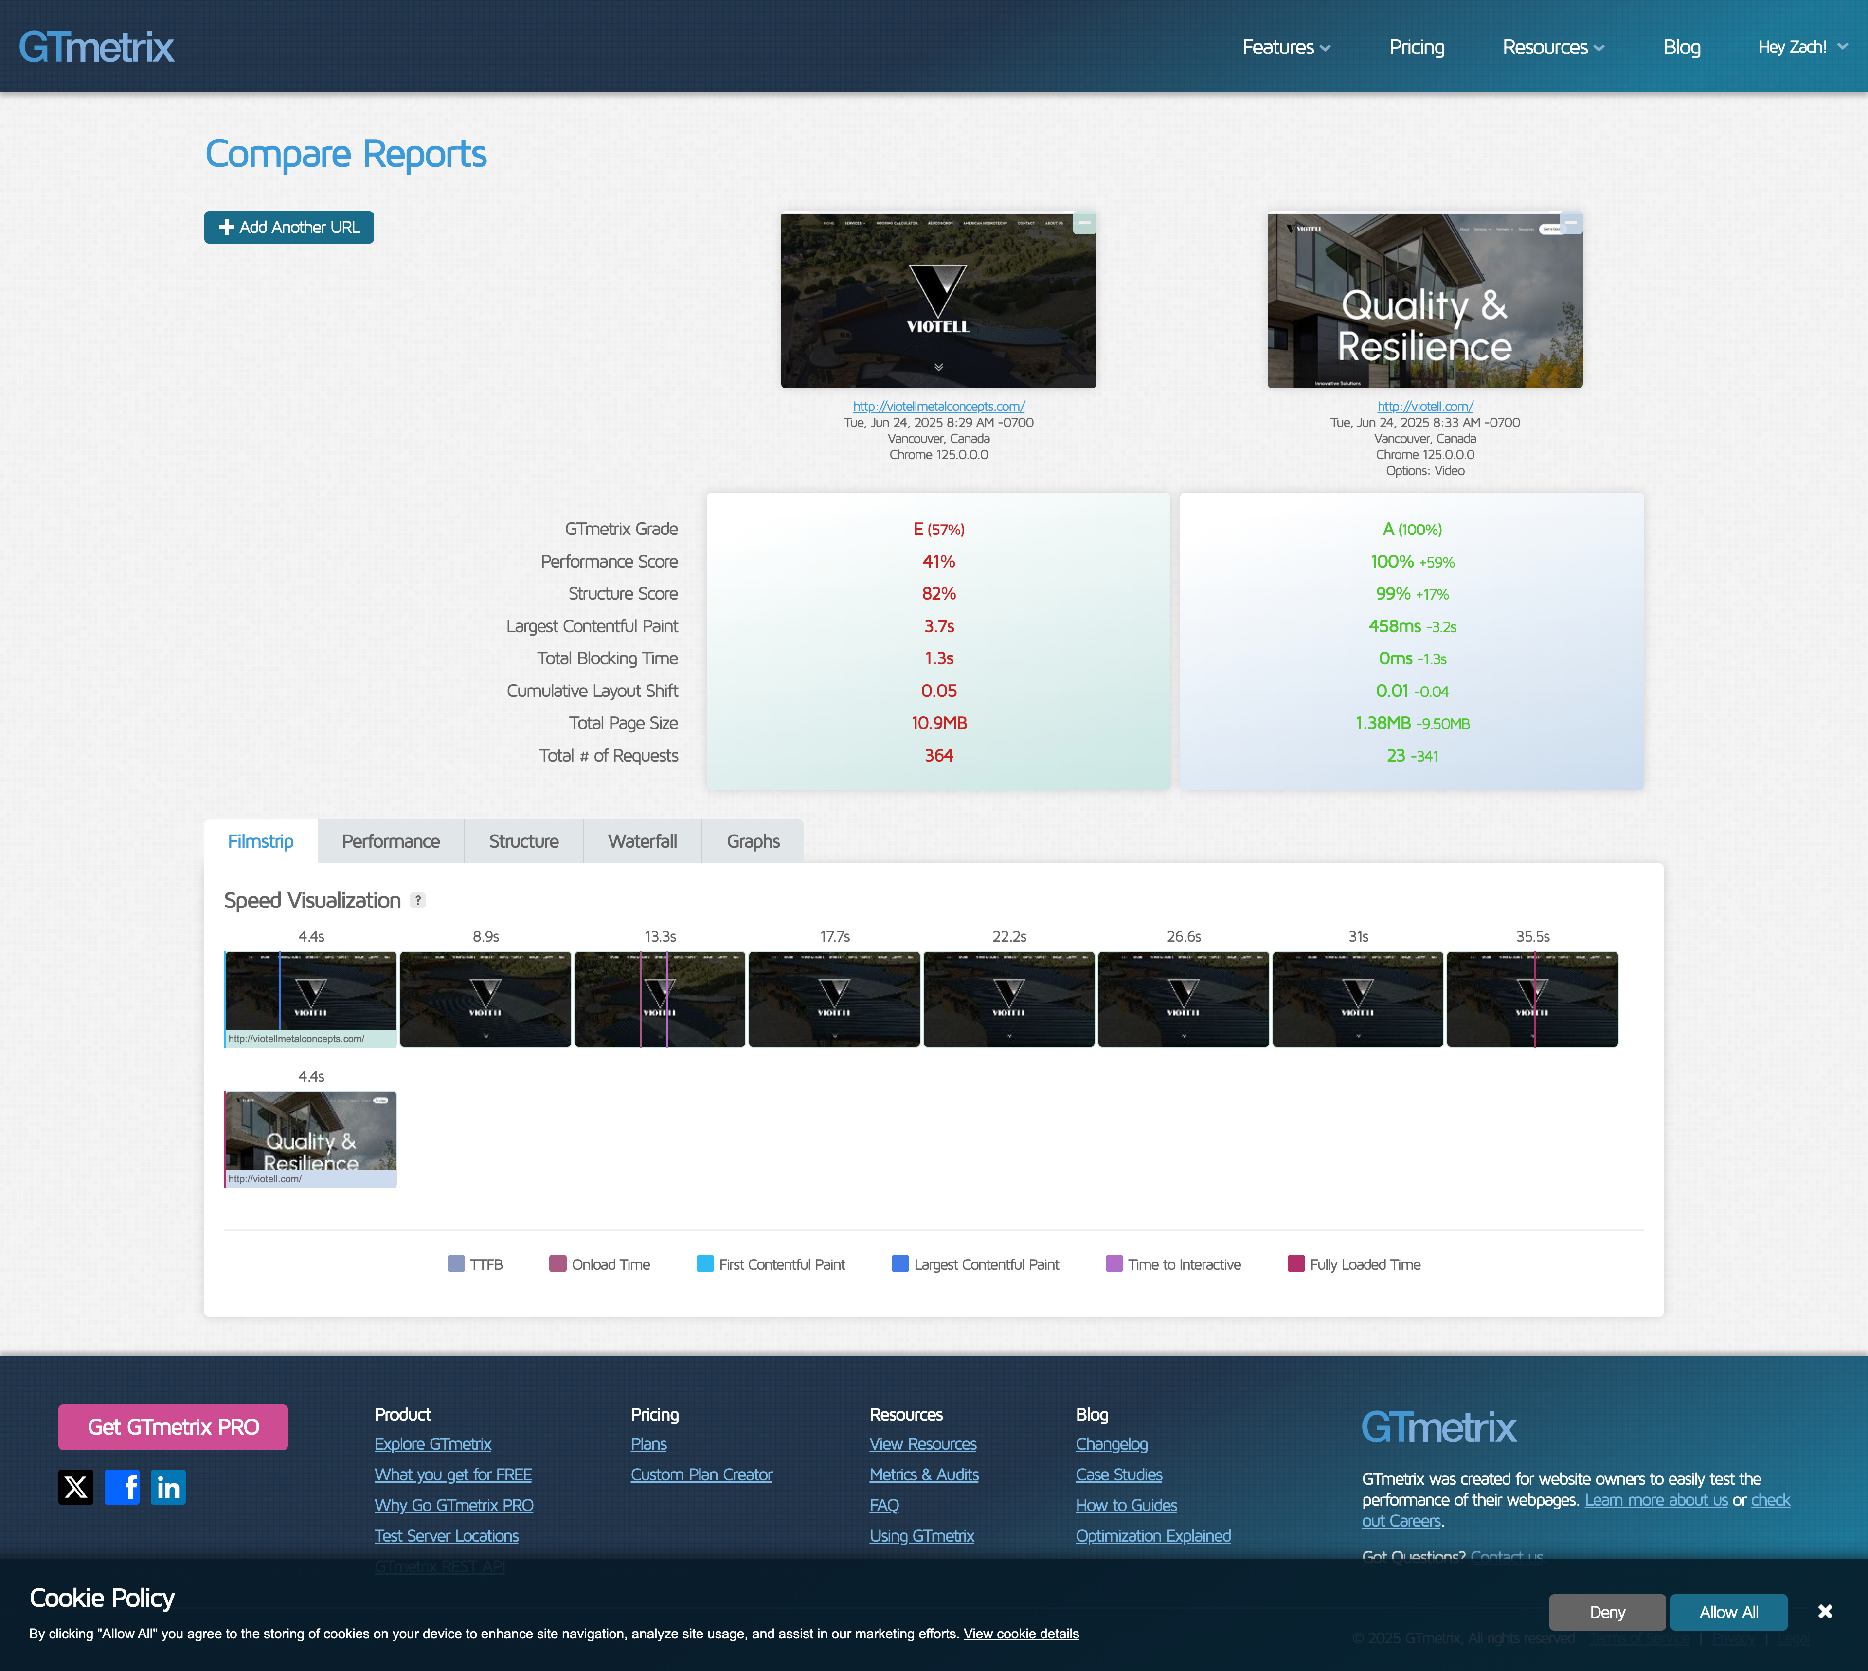1868x1671 pixels.
Task: Open the X (Twitter) social icon
Action: pyautogui.click(x=75, y=1487)
